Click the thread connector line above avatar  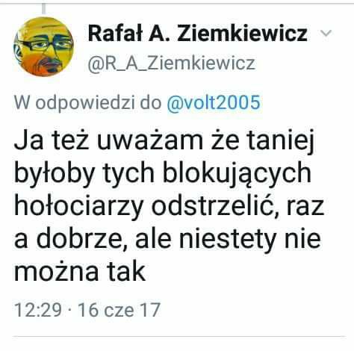(x=44, y=8)
